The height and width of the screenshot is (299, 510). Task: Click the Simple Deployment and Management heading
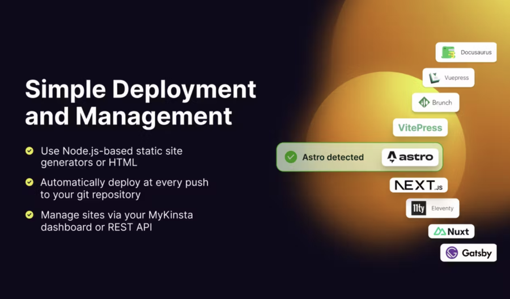[x=141, y=102]
